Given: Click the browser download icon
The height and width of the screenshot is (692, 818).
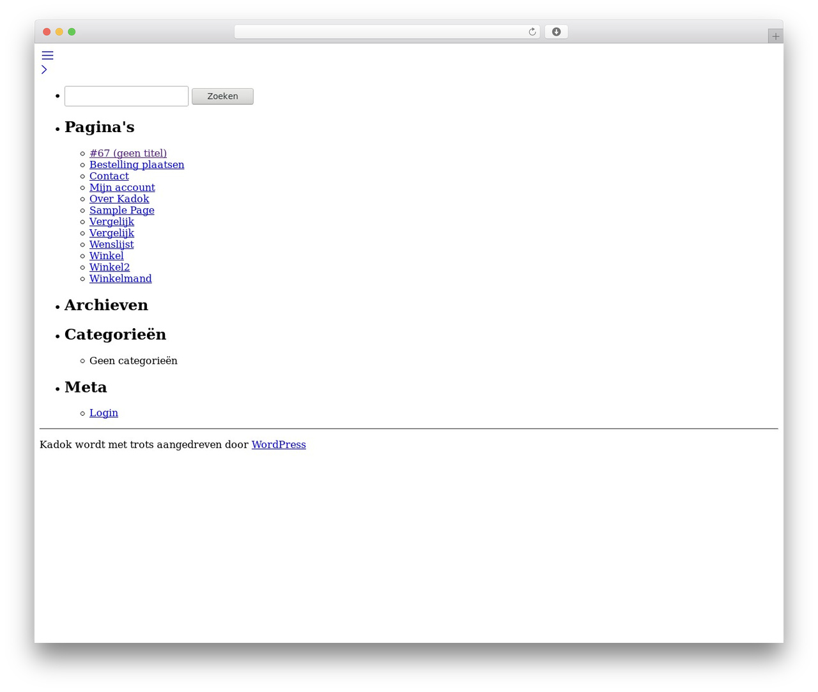Looking at the screenshot, I should tap(556, 32).
